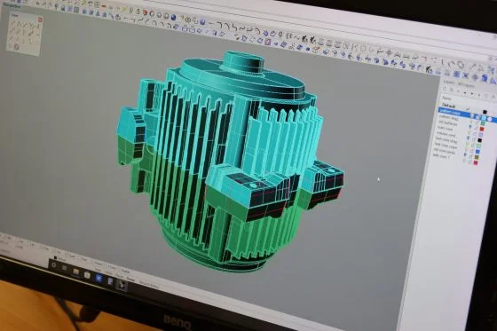Open the crimson color swatch on last layer
This screenshot has height=331, width=497.
[x=476, y=163]
